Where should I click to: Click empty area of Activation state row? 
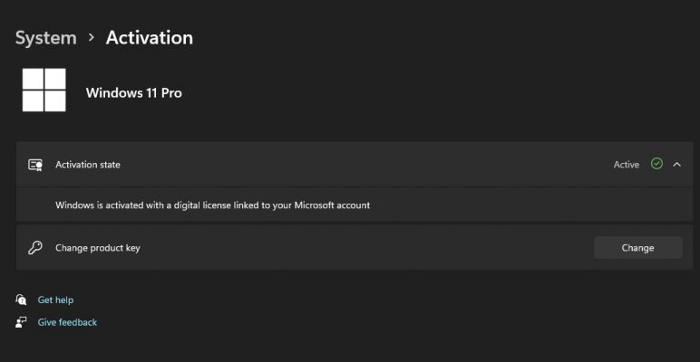[x=363, y=165]
